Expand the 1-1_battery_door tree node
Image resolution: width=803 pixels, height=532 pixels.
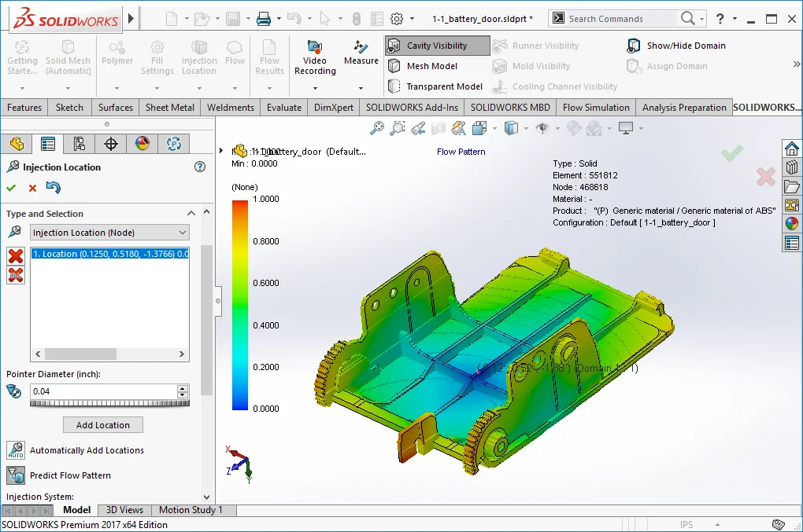click(x=222, y=151)
